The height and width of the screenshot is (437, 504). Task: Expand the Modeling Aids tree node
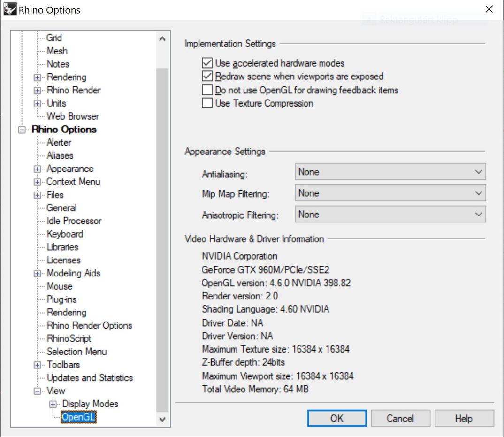(37, 274)
